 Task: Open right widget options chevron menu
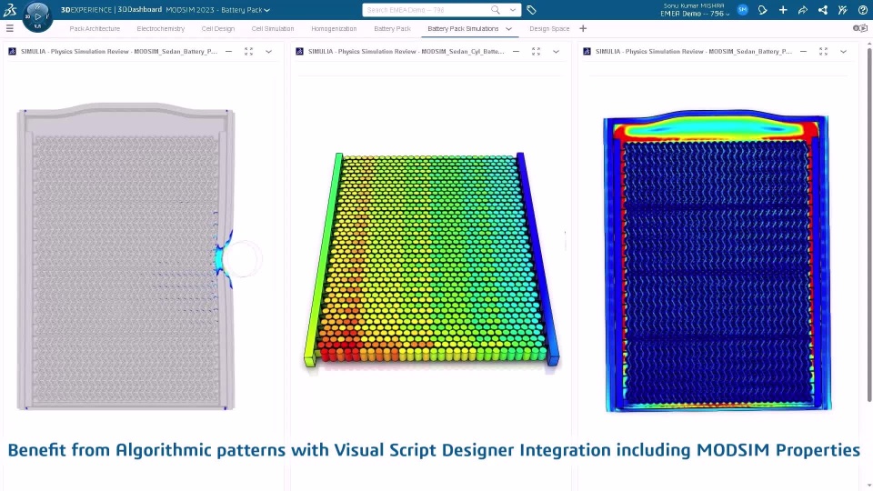[x=844, y=51]
